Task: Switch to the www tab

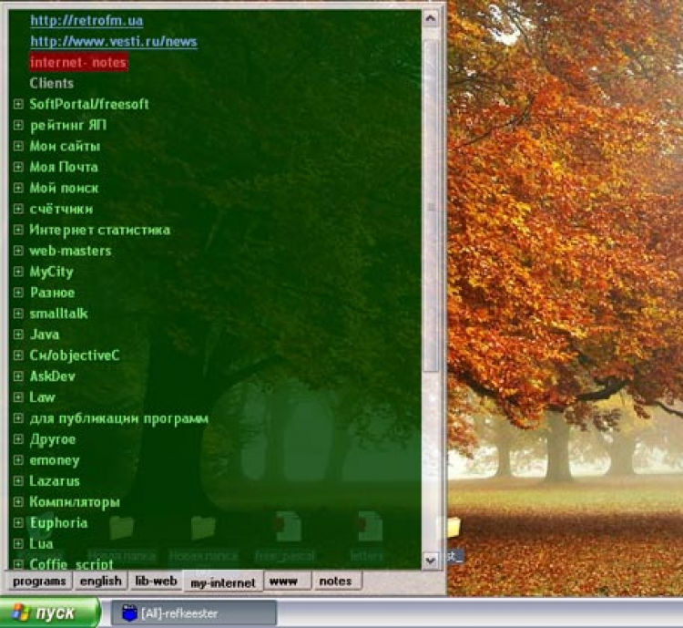Action: click(288, 582)
